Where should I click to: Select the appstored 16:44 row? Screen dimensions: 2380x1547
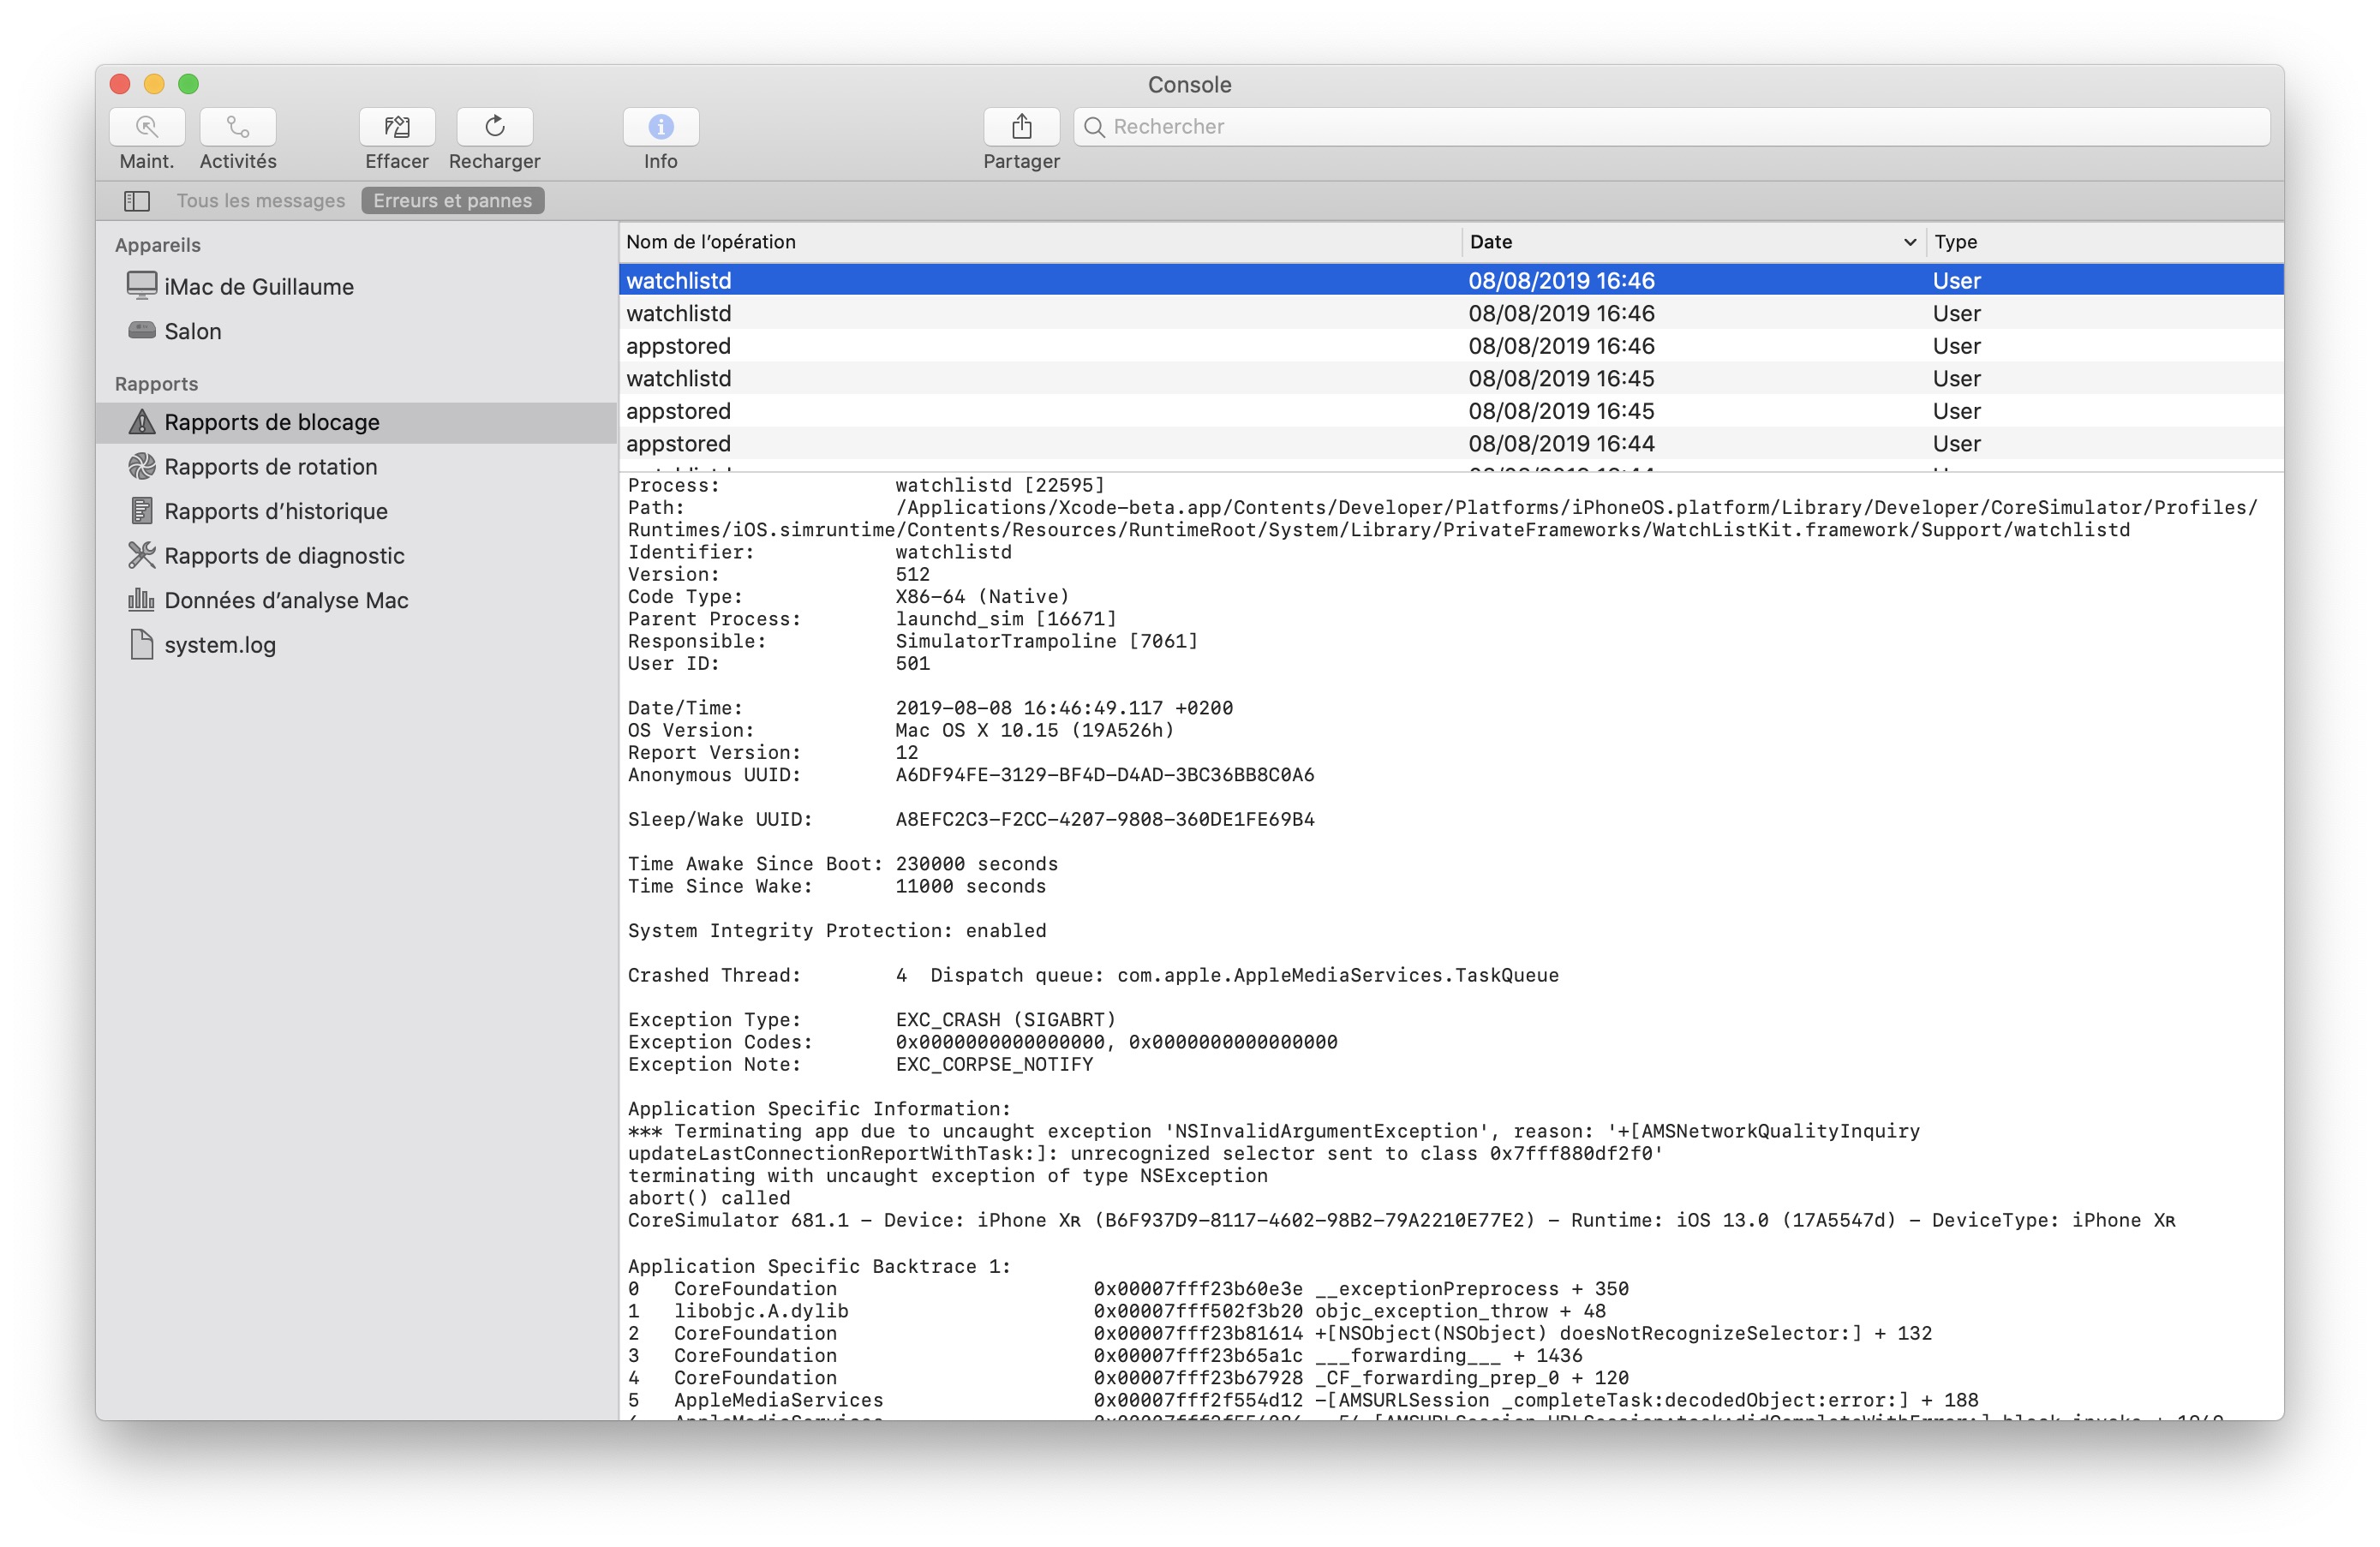click(x=1451, y=444)
